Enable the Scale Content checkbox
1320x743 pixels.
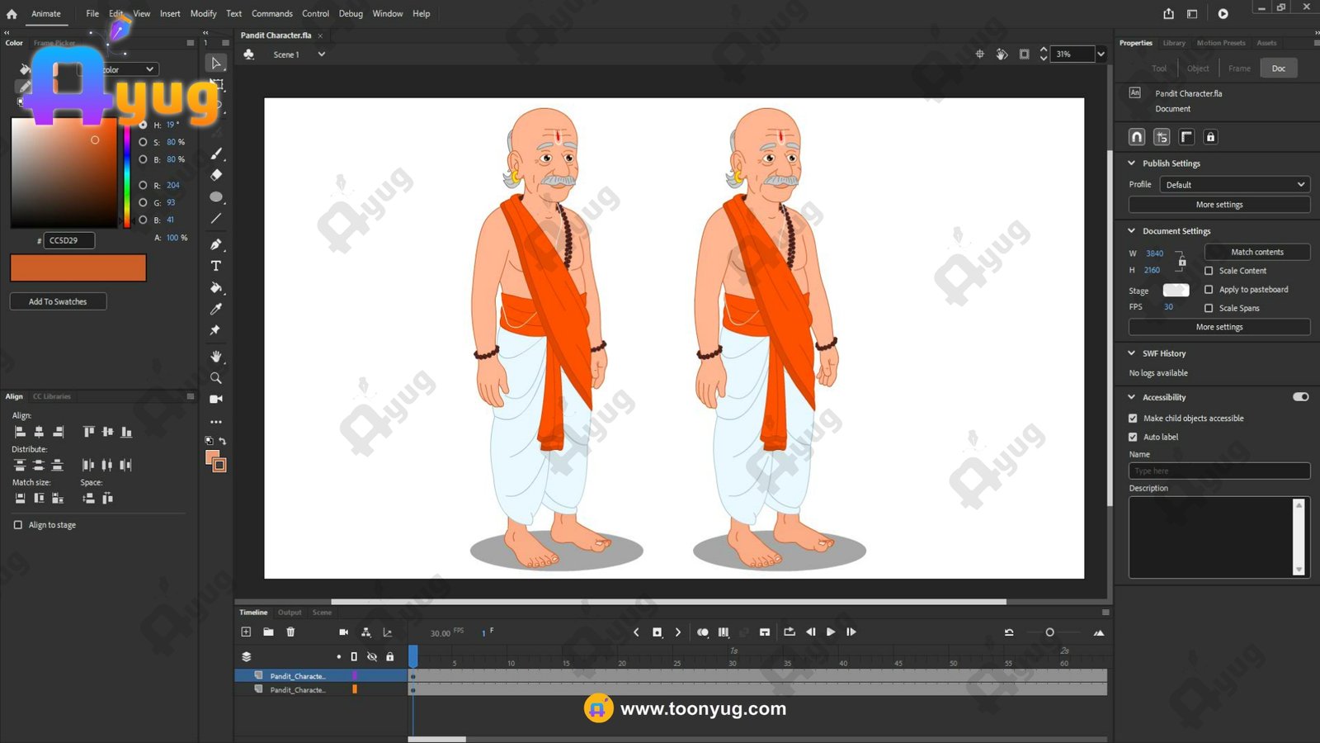coord(1209,271)
